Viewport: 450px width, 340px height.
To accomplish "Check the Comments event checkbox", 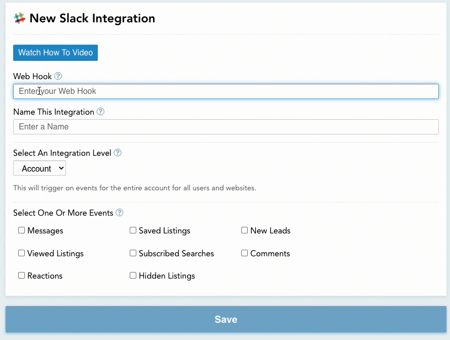I will pos(245,253).
